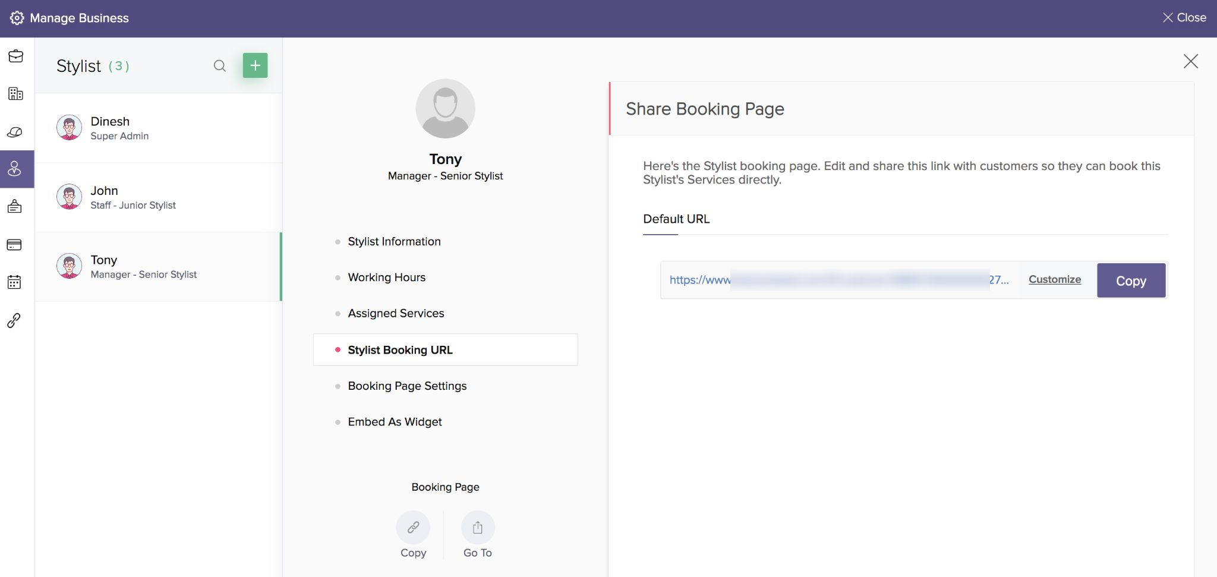Select Tony, Manager - Senior Stylist, in the list

pos(159,267)
